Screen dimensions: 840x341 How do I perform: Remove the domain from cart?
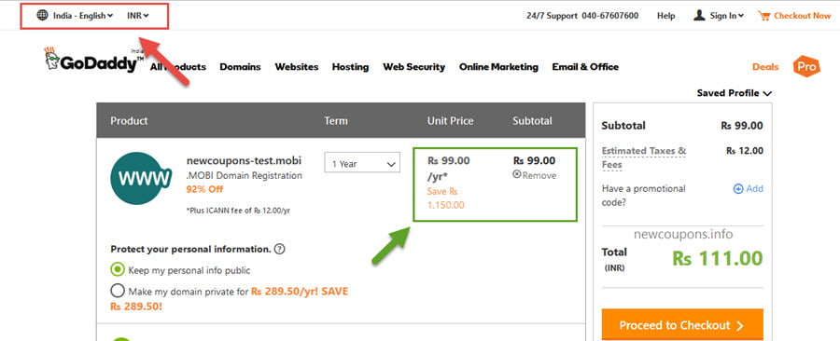tap(535, 175)
